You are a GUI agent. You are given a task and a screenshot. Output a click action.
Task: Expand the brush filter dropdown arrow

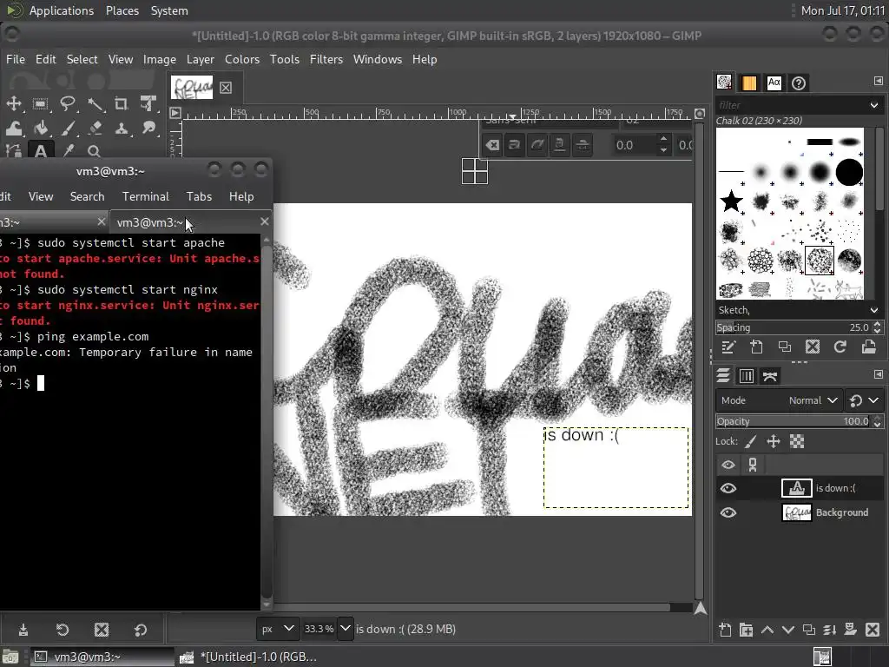(873, 105)
